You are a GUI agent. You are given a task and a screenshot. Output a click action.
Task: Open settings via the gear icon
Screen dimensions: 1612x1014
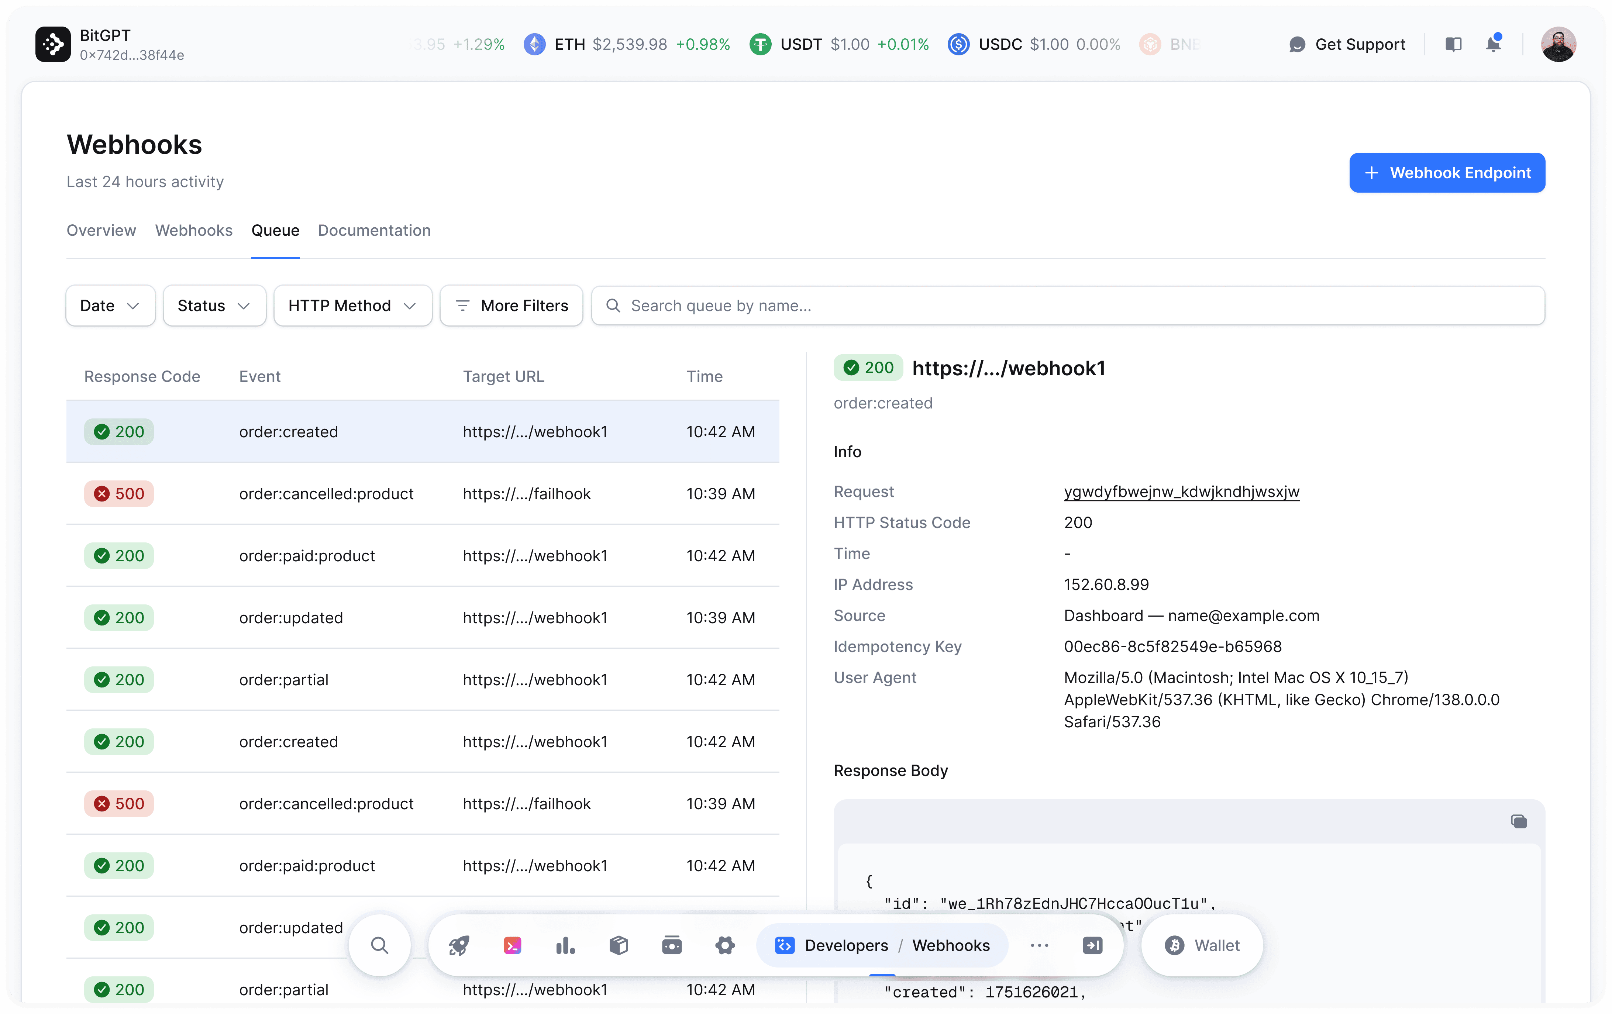coord(725,945)
